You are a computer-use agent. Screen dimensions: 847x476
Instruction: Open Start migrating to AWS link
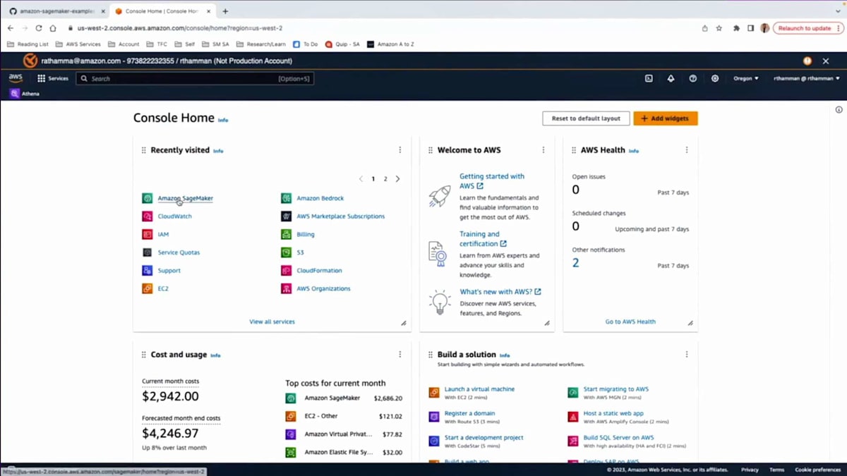[615, 389]
